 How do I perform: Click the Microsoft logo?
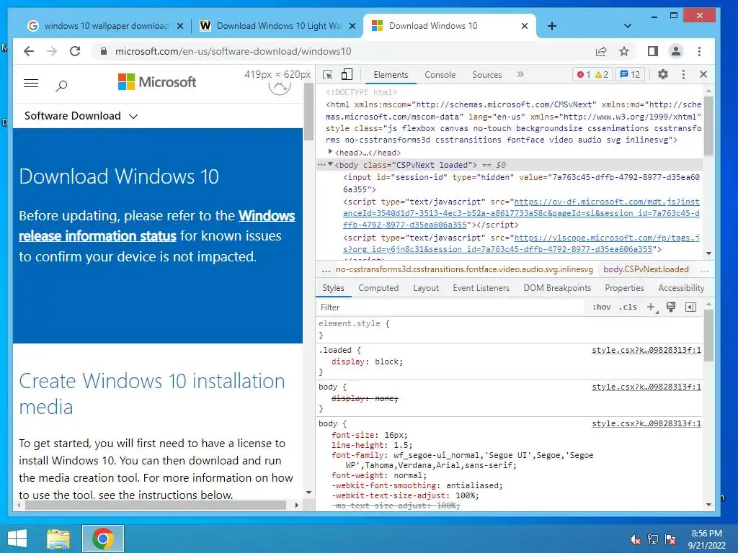pyautogui.click(x=156, y=82)
